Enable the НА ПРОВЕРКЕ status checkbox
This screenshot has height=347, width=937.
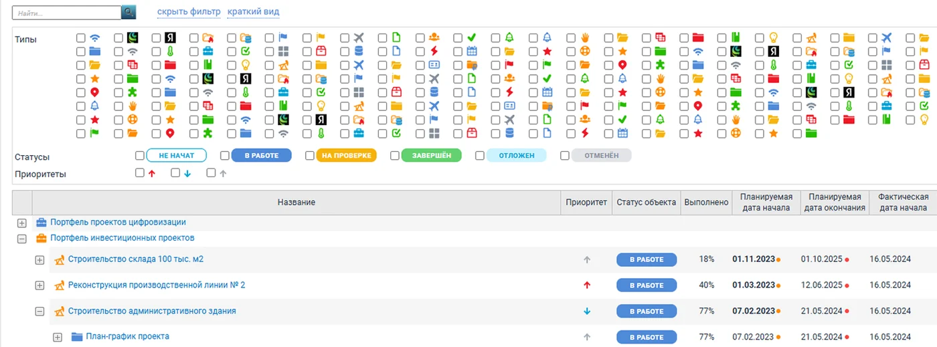point(310,156)
